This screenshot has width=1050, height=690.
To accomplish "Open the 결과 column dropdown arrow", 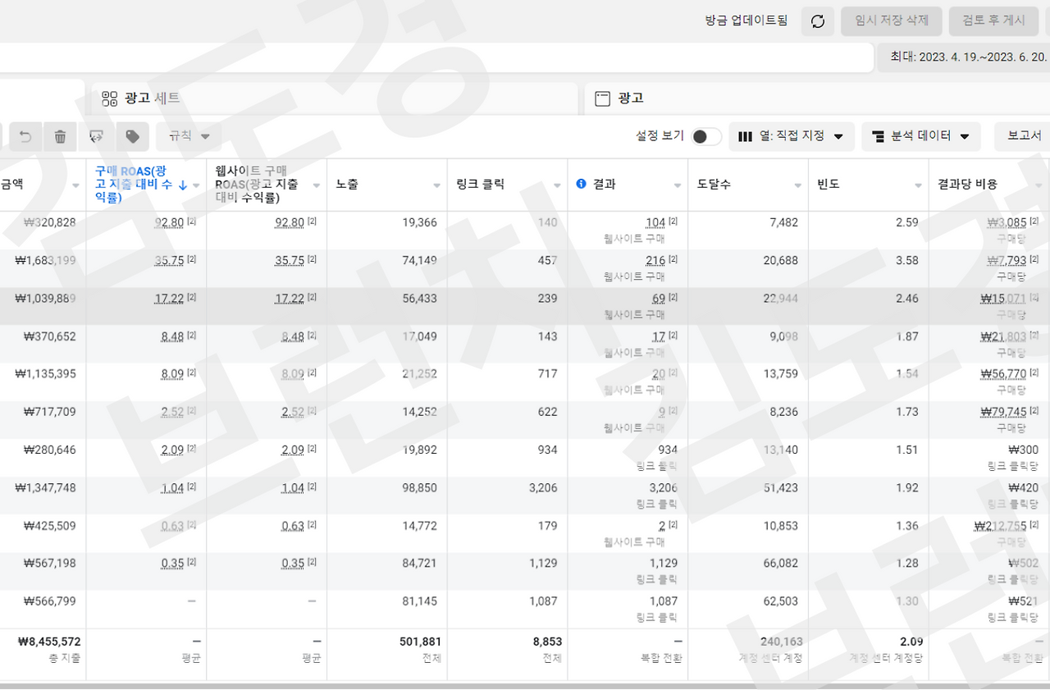I will (678, 185).
